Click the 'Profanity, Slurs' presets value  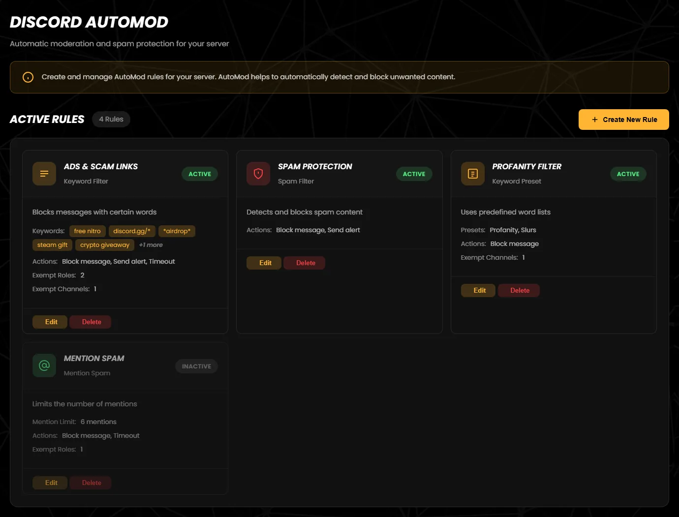(513, 230)
